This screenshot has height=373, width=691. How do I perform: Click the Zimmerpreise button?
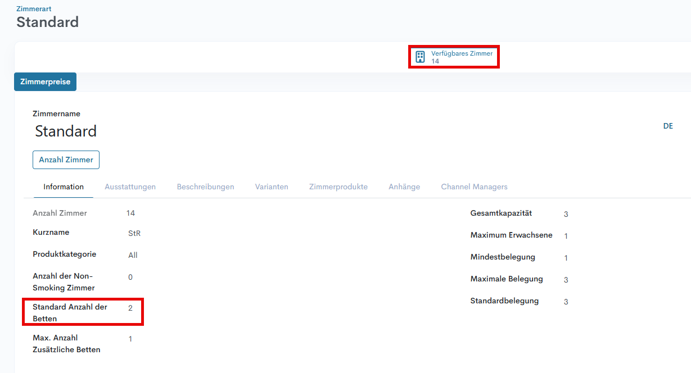pos(45,81)
